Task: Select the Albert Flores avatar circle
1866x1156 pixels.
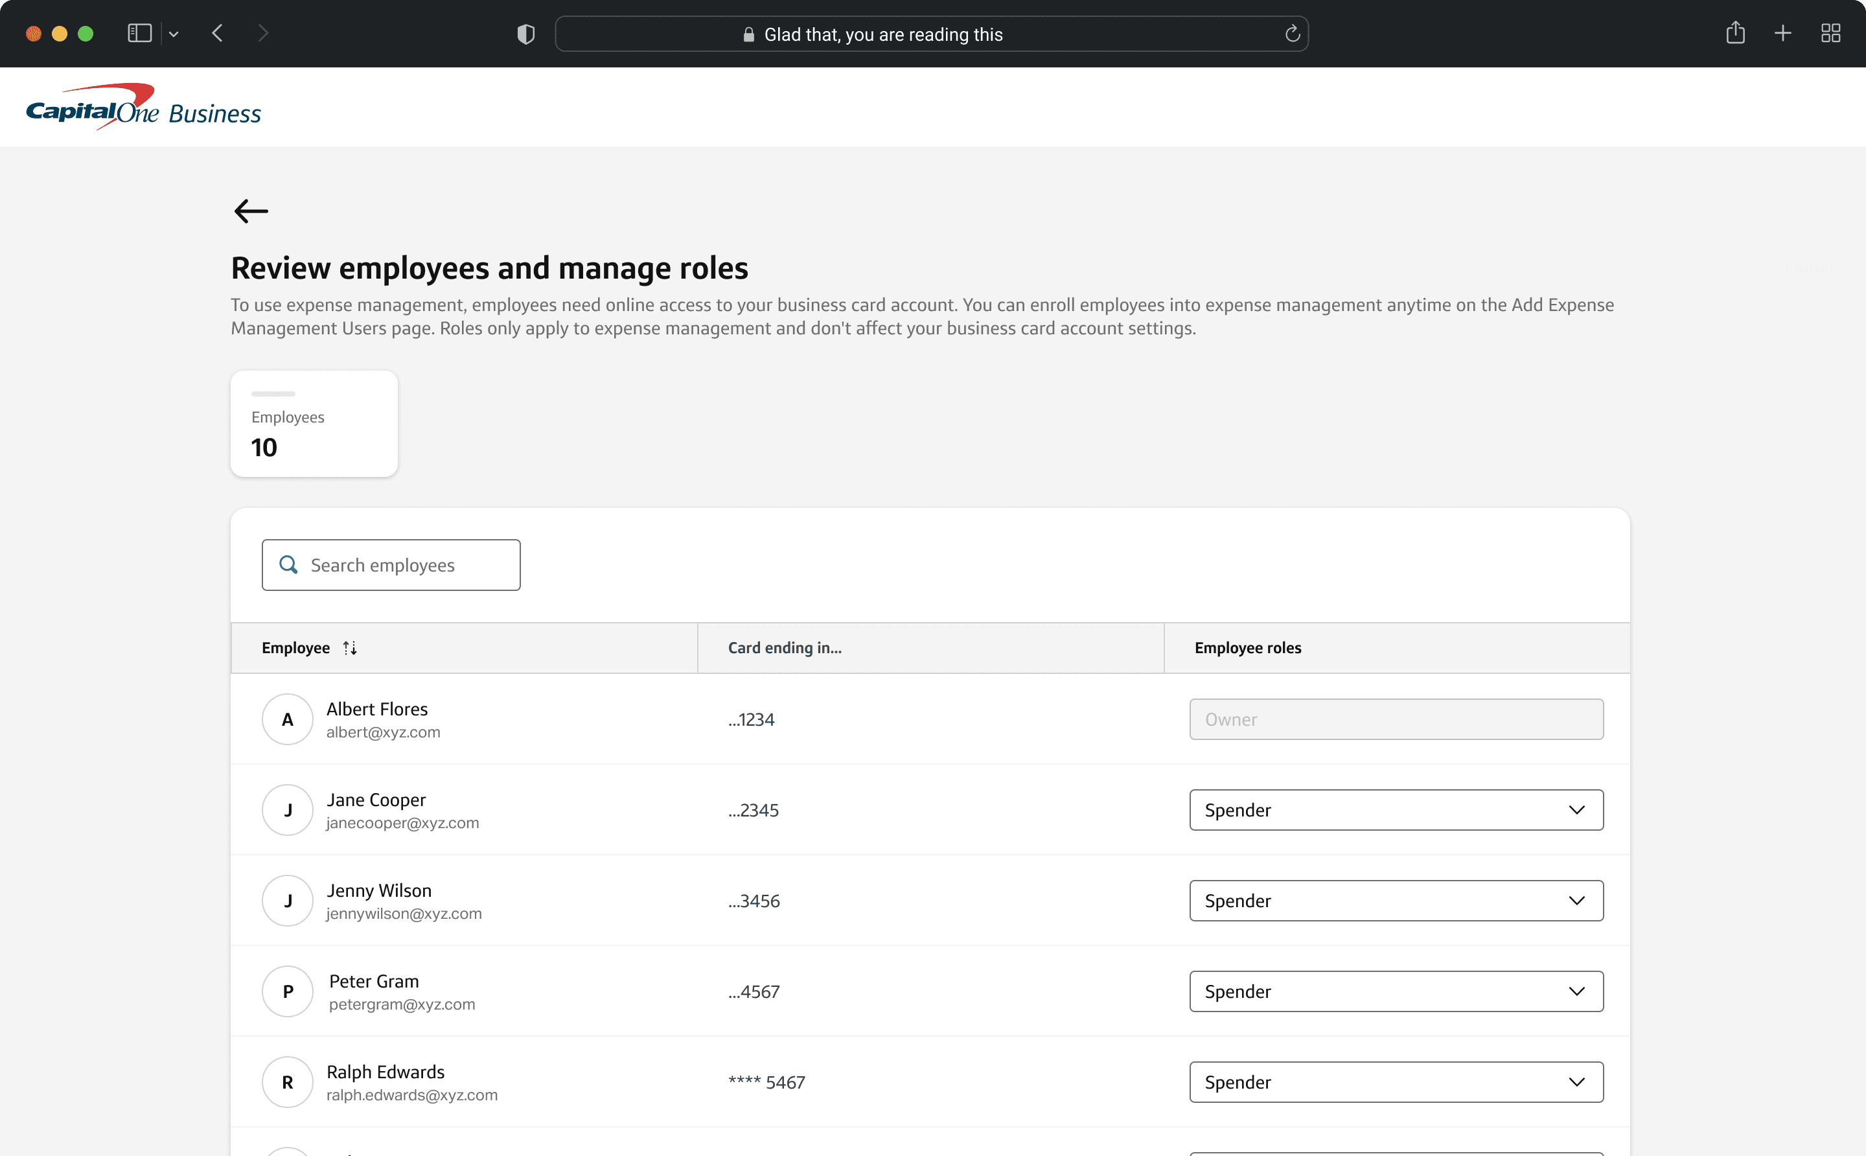Action: [288, 719]
